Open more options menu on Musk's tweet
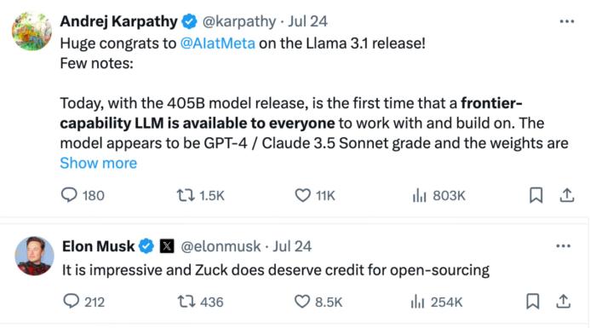 click(x=564, y=246)
